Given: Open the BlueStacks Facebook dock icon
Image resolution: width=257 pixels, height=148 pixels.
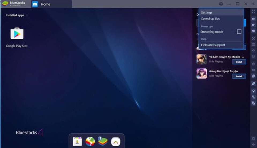Looking at the screenshot, I should point(103,141).
